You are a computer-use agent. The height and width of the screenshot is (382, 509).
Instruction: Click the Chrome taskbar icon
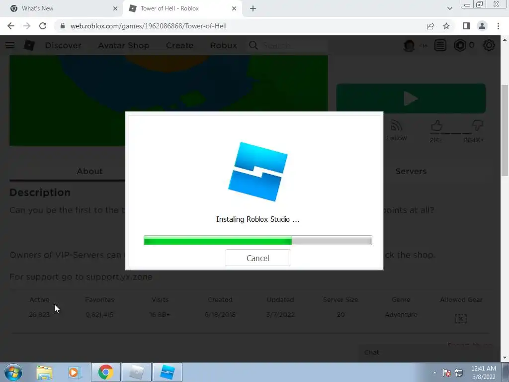[105, 372]
